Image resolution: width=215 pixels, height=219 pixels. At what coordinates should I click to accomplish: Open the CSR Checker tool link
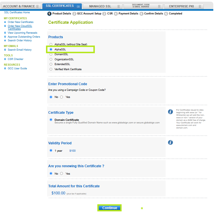[x=16, y=59]
